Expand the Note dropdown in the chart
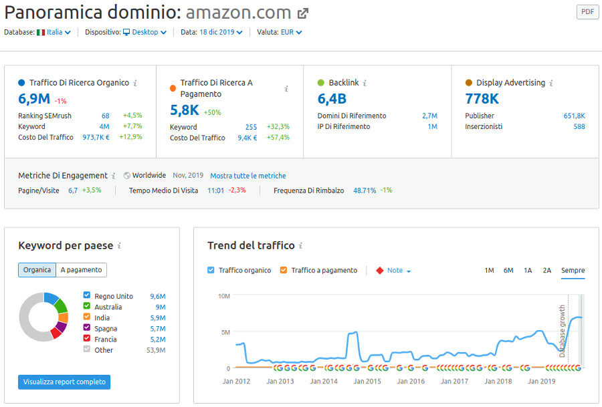Image resolution: width=602 pixels, height=407 pixels. (x=399, y=271)
